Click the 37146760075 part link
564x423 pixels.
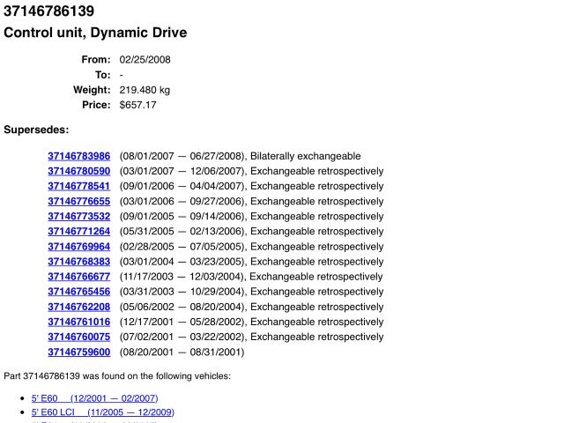(79, 337)
